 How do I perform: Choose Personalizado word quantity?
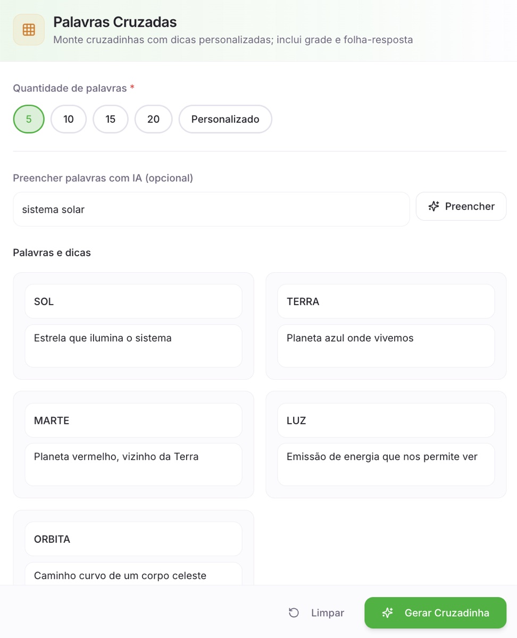[226, 119]
